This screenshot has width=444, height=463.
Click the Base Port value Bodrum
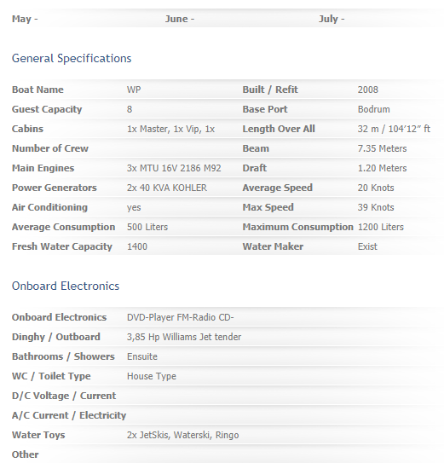[x=374, y=109]
